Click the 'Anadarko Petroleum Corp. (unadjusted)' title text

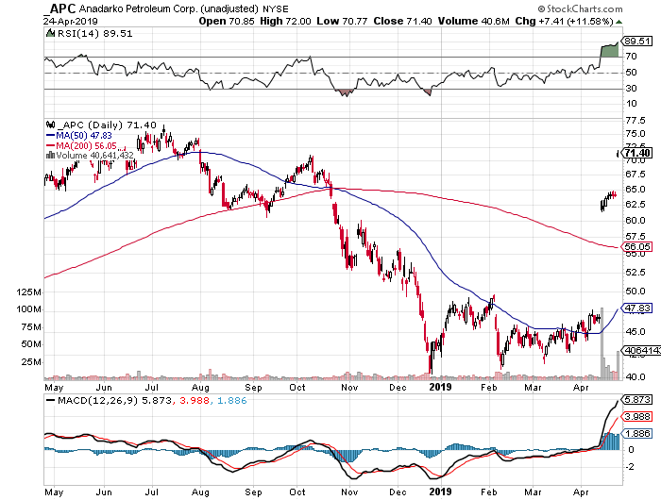click(169, 8)
